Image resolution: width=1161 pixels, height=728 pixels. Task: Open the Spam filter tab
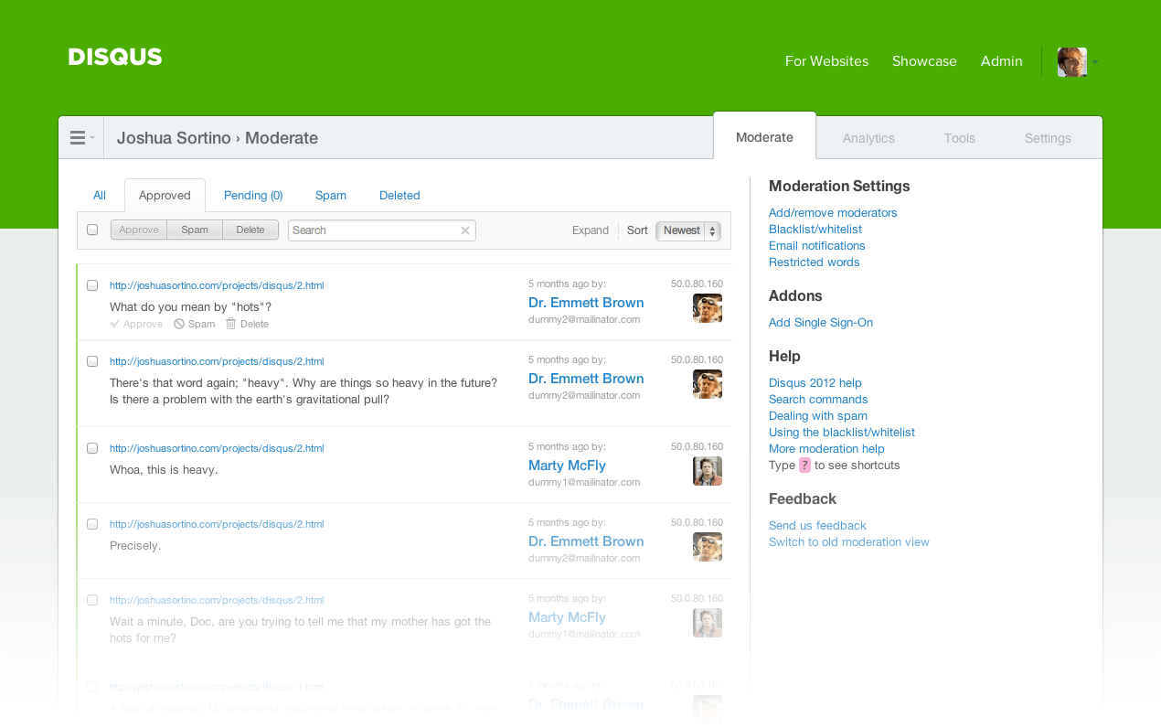(331, 196)
